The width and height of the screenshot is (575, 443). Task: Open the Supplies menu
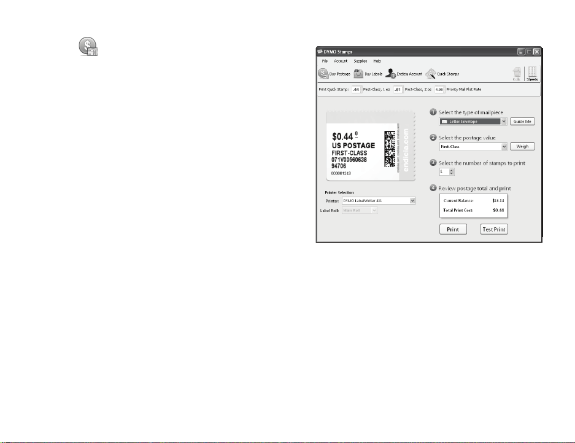point(360,61)
